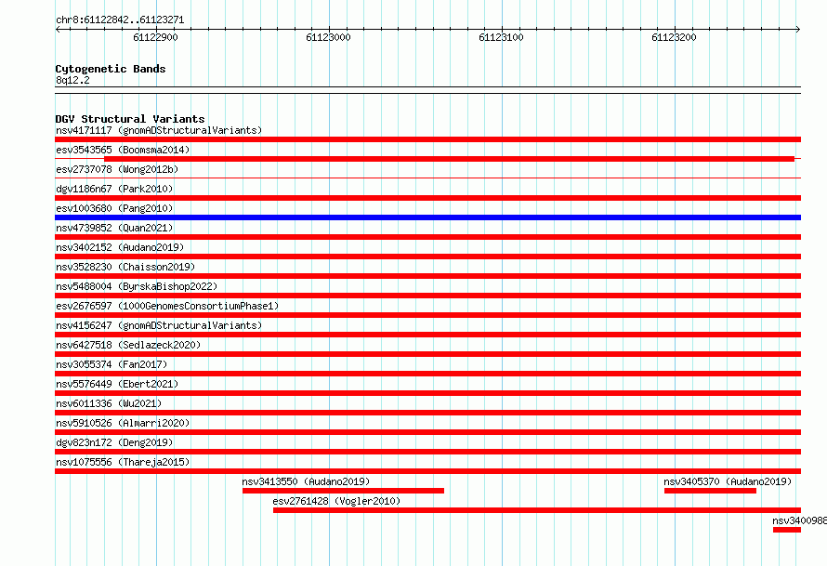Select the short nsv3405370 red bar
827x566 pixels.
[710, 491]
